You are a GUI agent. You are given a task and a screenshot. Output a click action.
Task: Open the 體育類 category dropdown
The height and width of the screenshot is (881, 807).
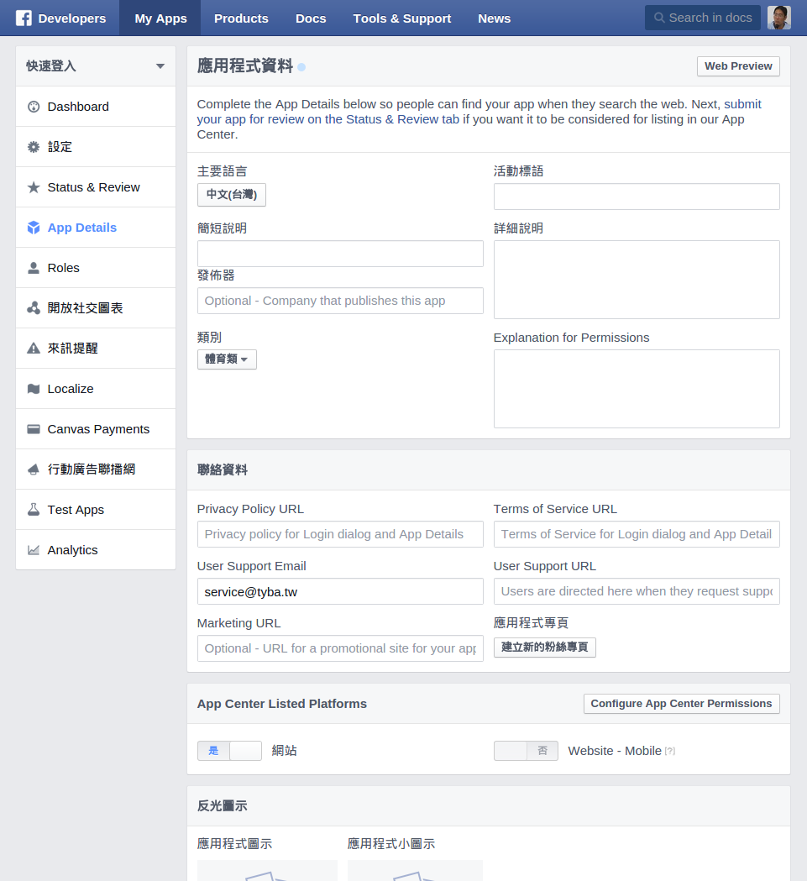[227, 359]
